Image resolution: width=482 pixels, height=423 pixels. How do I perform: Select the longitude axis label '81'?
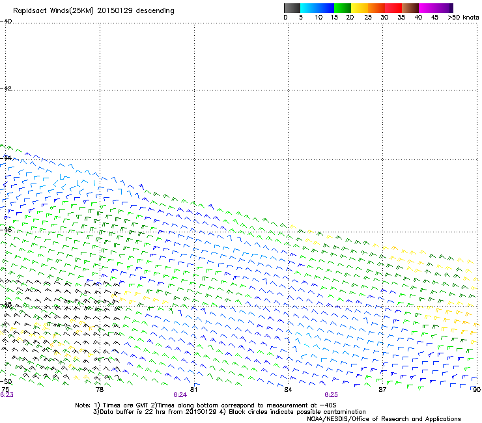click(x=193, y=390)
